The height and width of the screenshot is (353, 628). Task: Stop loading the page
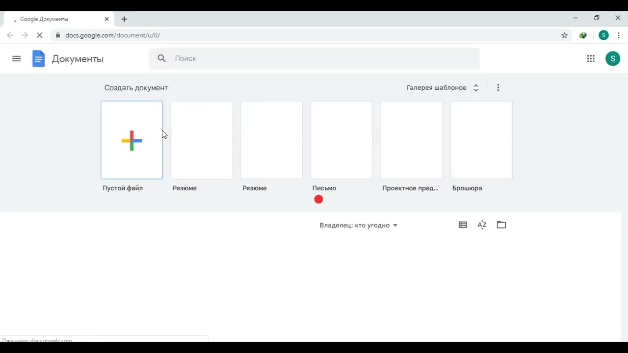click(40, 35)
